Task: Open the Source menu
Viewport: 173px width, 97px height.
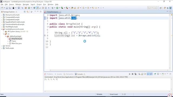Action: 11,4
